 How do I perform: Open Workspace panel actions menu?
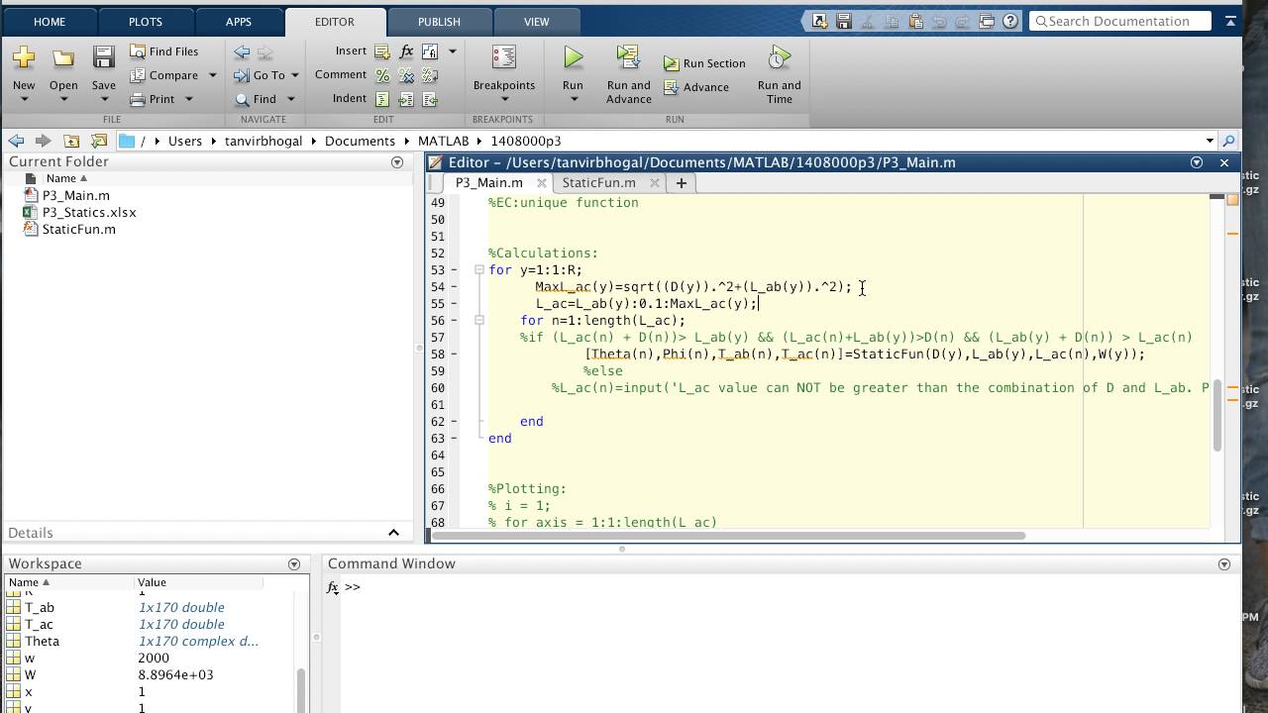[x=294, y=564]
